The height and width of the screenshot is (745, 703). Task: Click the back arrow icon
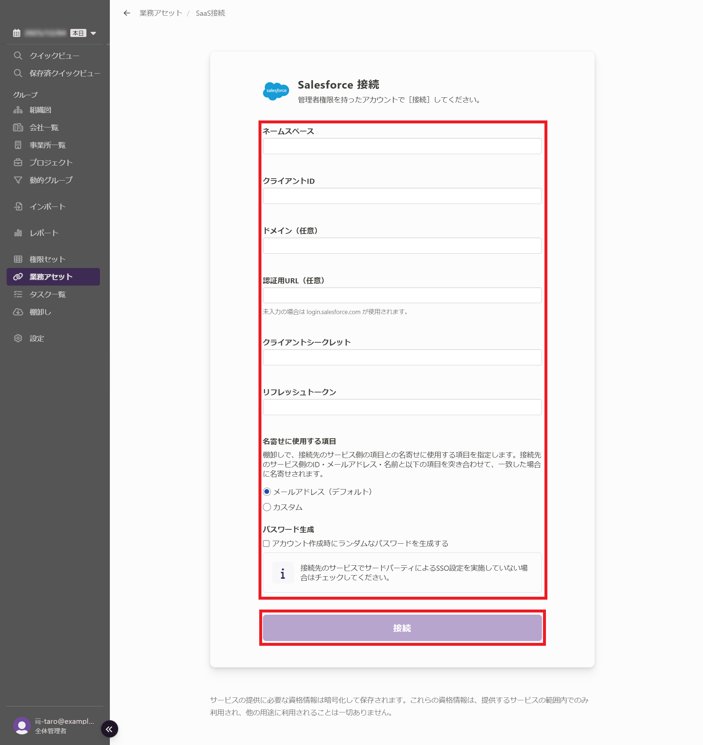pos(127,13)
